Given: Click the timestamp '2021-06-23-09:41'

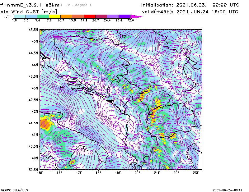Looking at the screenshot, I should [228, 190].
